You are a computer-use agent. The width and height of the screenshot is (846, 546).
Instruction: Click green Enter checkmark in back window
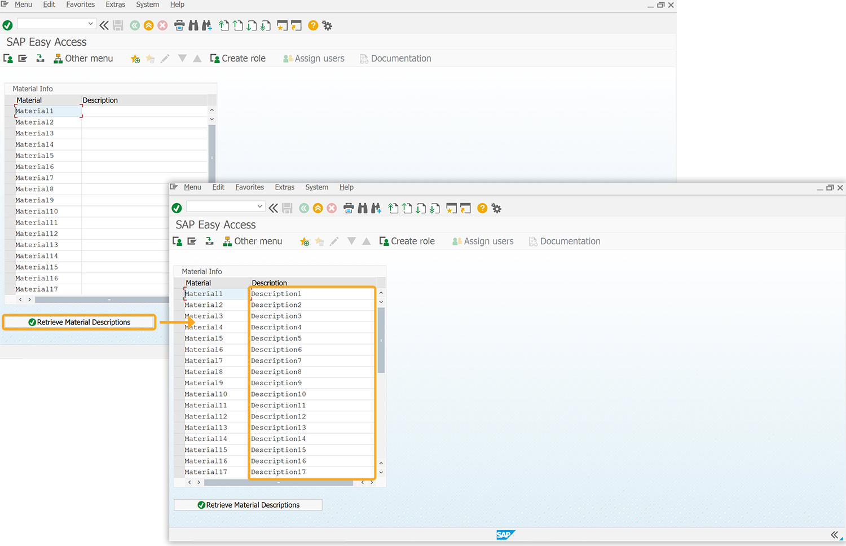[7, 25]
